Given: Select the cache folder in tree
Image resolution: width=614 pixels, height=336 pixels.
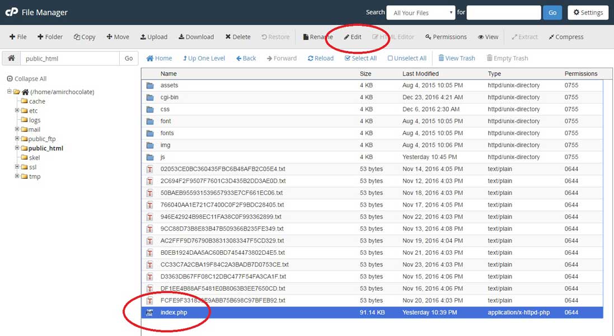Looking at the screenshot, I should pos(37,101).
